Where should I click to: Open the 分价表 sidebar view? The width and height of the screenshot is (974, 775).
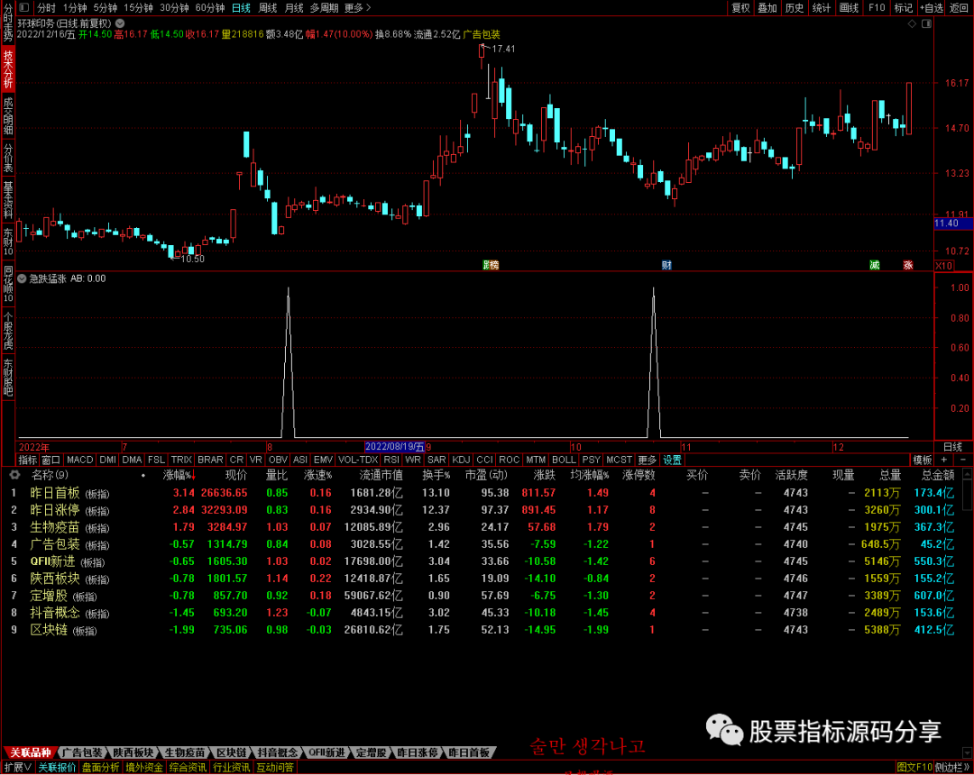pos(7,158)
